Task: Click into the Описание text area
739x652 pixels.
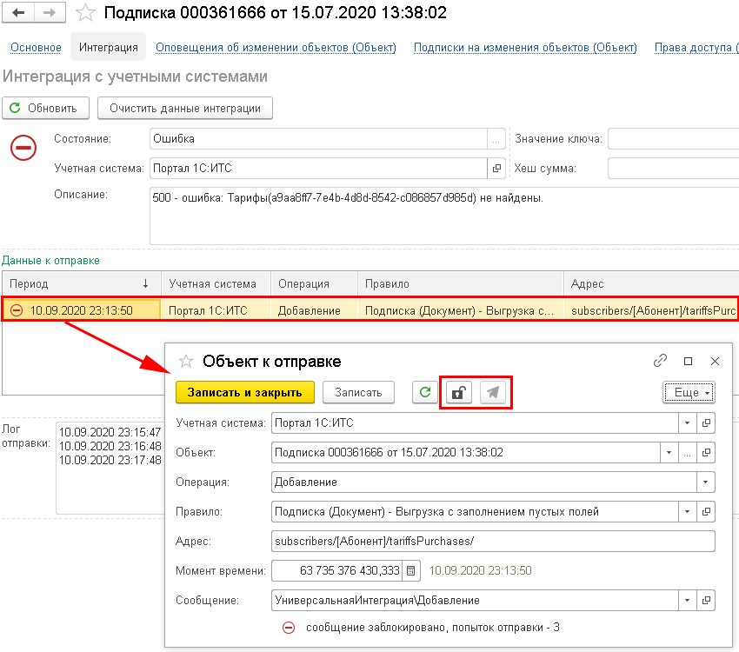Action: (444, 216)
